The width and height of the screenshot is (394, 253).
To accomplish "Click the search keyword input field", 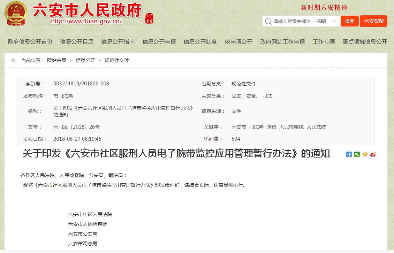I will tap(292, 21).
